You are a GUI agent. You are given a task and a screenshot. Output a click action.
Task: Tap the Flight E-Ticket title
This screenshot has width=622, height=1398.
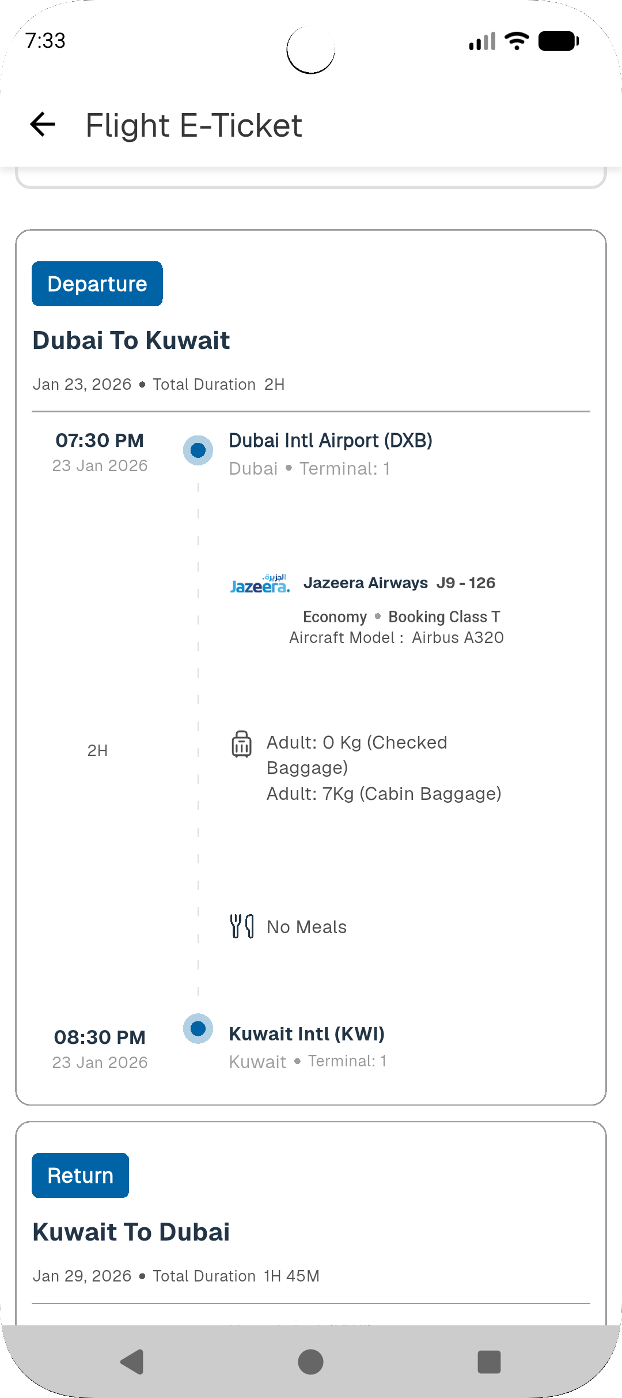coord(194,125)
